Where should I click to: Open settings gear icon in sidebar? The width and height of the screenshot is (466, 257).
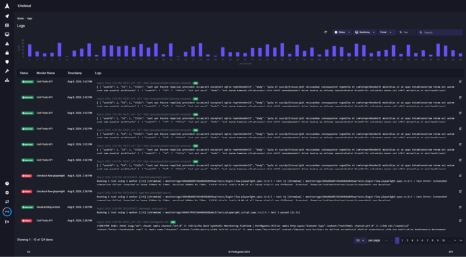pos(7,193)
